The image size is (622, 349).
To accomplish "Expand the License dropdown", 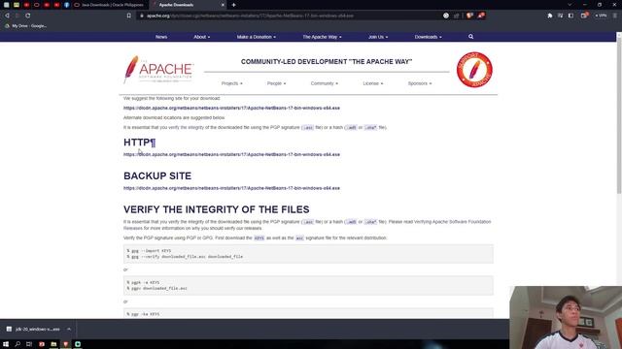I will [x=373, y=83].
